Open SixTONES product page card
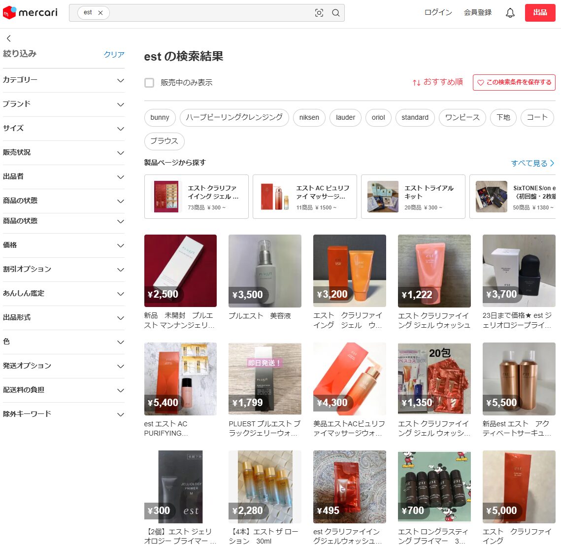This screenshot has height=548, width=561. click(512, 197)
